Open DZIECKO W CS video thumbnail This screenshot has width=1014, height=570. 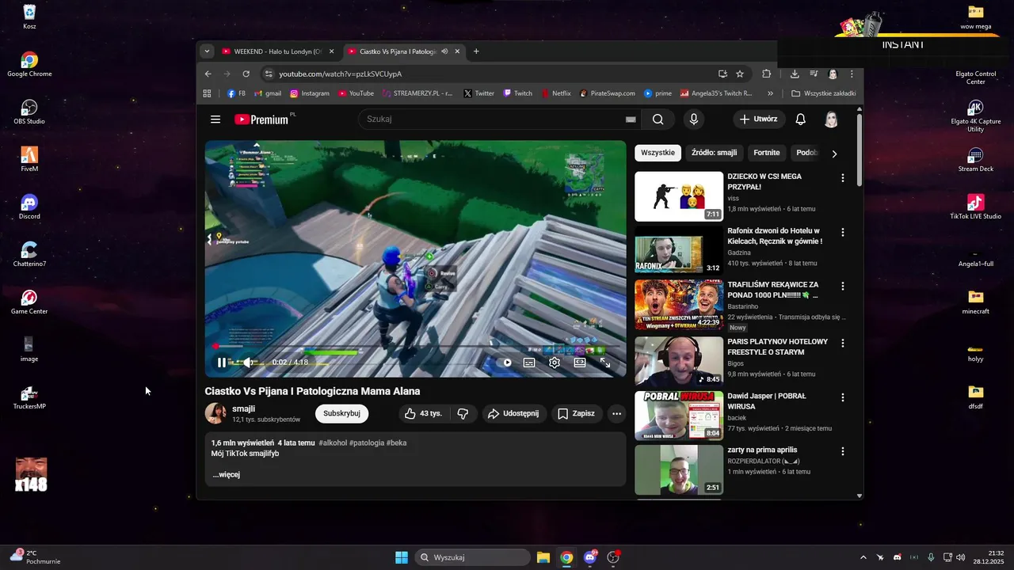pyautogui.click(x=679, y=196)
